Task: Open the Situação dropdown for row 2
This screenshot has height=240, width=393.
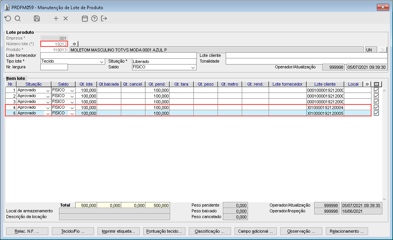Action: click(x=48, y=96)
